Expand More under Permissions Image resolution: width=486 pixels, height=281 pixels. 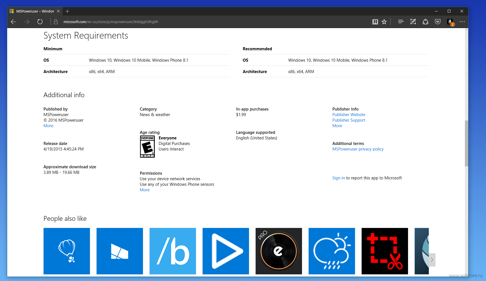pos(145,190)
